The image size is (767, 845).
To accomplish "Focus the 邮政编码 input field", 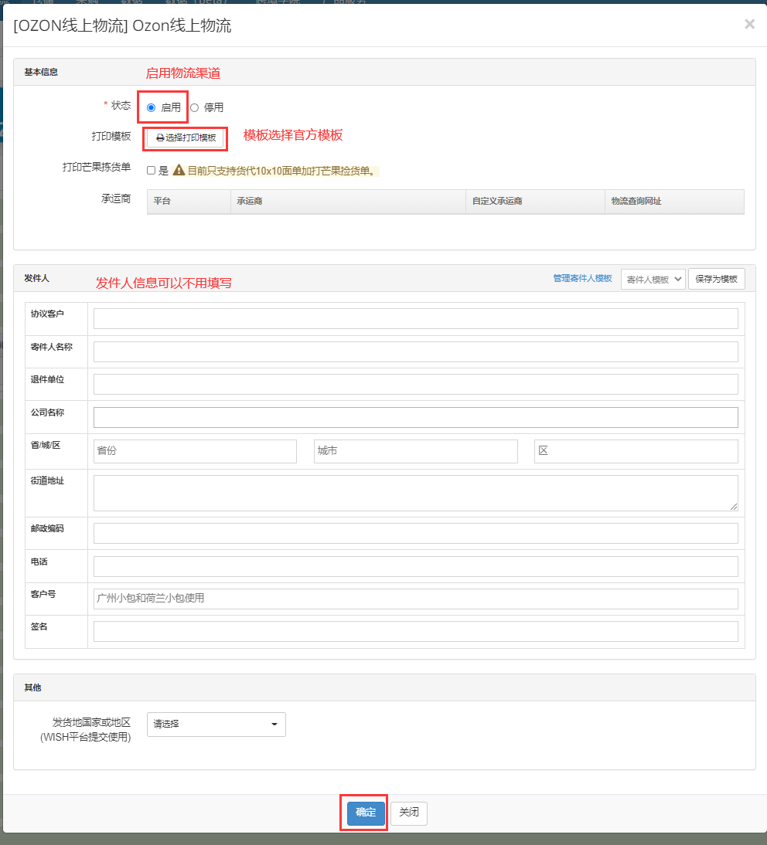I will point(415,534).
